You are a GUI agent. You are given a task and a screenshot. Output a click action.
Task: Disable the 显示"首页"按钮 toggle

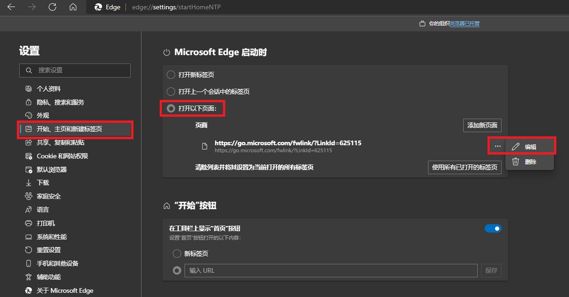(x=493, y=228)
